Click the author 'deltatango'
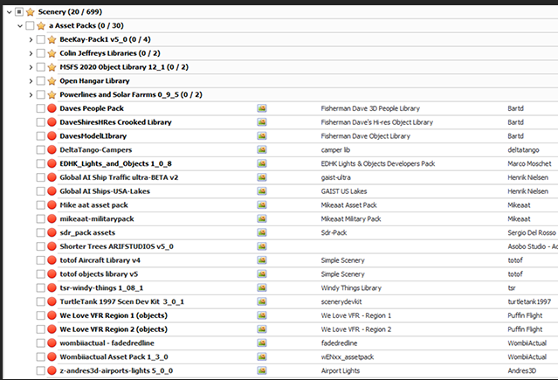Image resolution: width=558 pixels, height=380 pixels. 523,150
